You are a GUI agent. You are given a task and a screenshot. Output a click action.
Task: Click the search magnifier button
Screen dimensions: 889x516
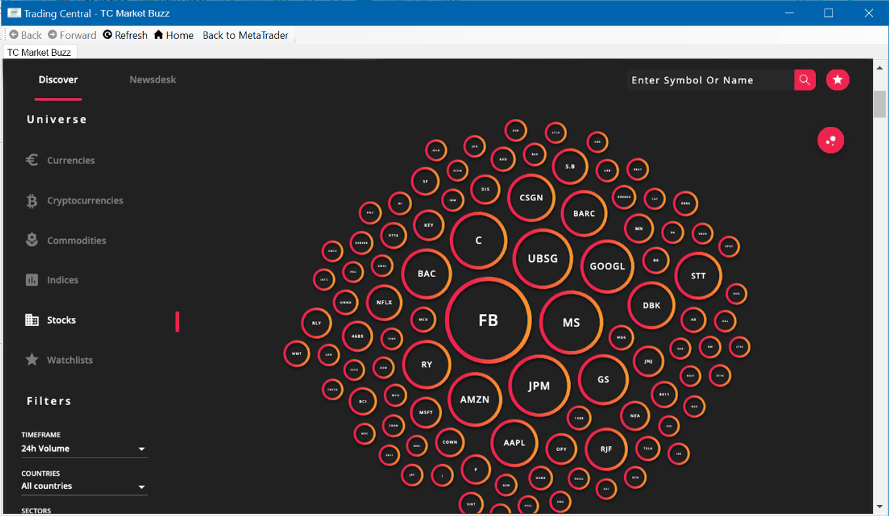click(x=805, y=80)
